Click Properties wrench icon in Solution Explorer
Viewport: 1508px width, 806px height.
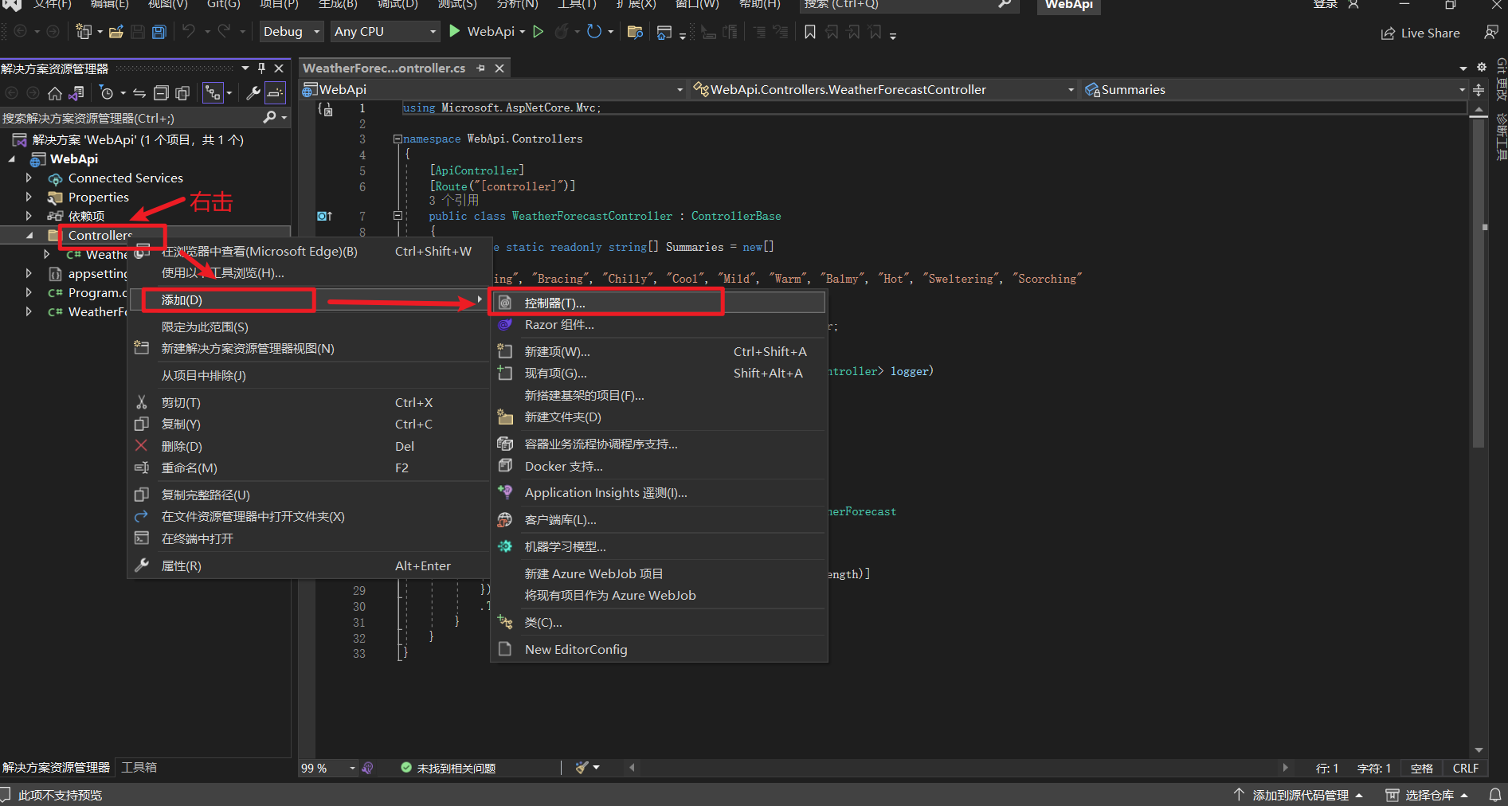(253, 93)
